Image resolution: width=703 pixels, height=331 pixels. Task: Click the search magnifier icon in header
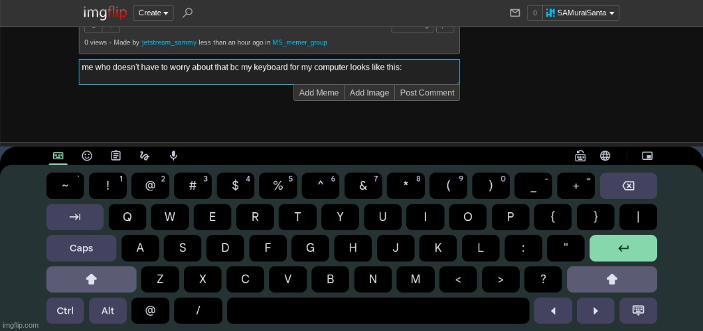[187, 13]
